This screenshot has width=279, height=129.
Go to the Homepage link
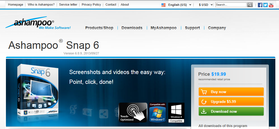[x=15, y=4]
